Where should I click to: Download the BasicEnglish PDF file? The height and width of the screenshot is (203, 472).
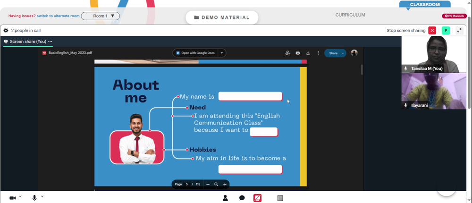click(x=308, y=53)
